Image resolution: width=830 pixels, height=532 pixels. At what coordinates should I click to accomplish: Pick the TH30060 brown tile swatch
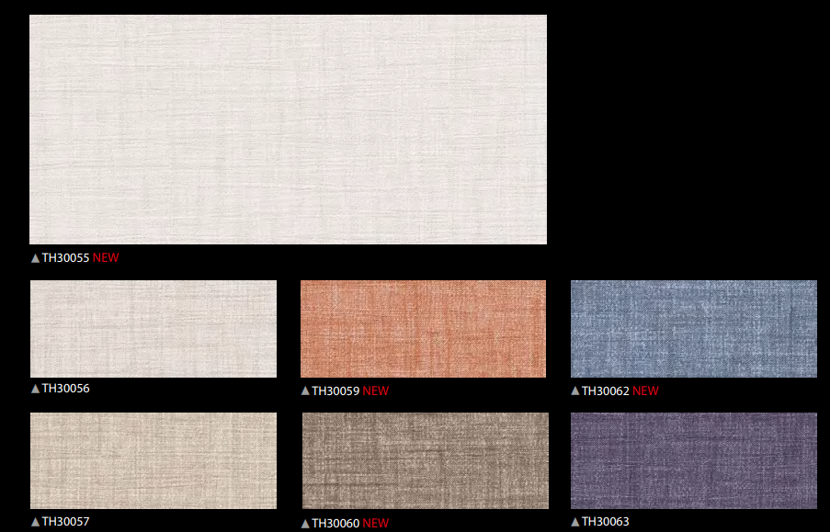click(x=426, y=460)
